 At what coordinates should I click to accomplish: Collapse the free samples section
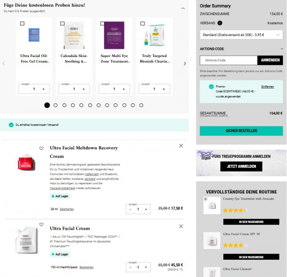[x=183, y=8]
